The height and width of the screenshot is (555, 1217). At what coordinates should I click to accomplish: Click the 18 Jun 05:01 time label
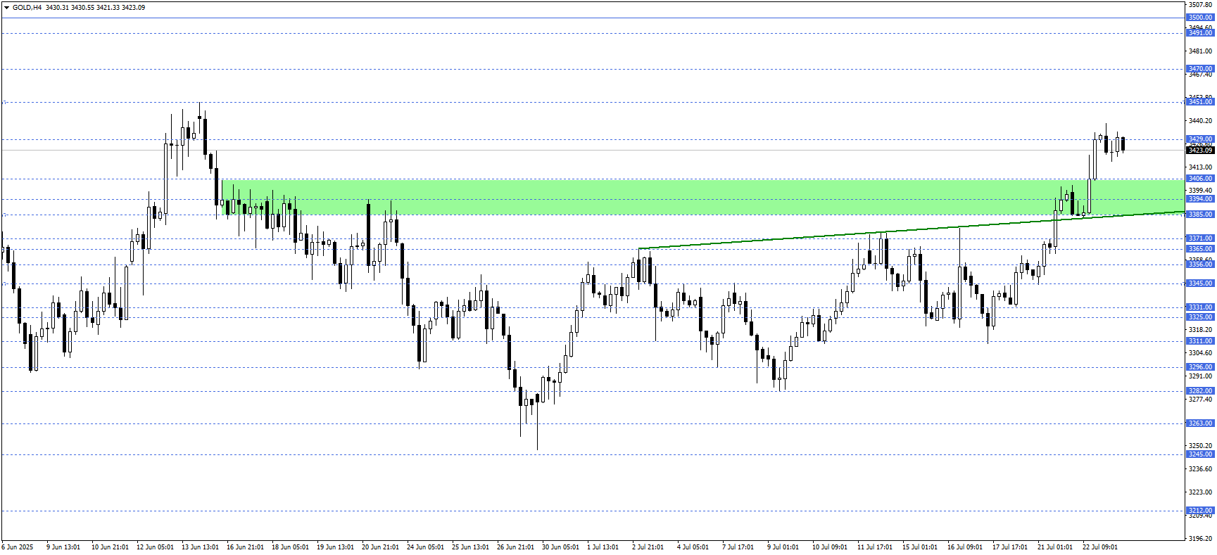(290, 547)
